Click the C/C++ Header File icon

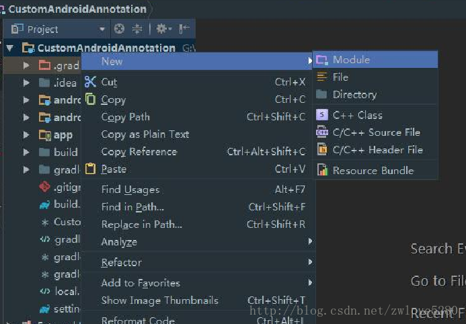click(x=322, y=149)
